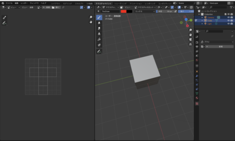Toggle camera view icon in 3D viewport
The height and width of the screenshot is (141, 235).
click(x=190, y=40)
